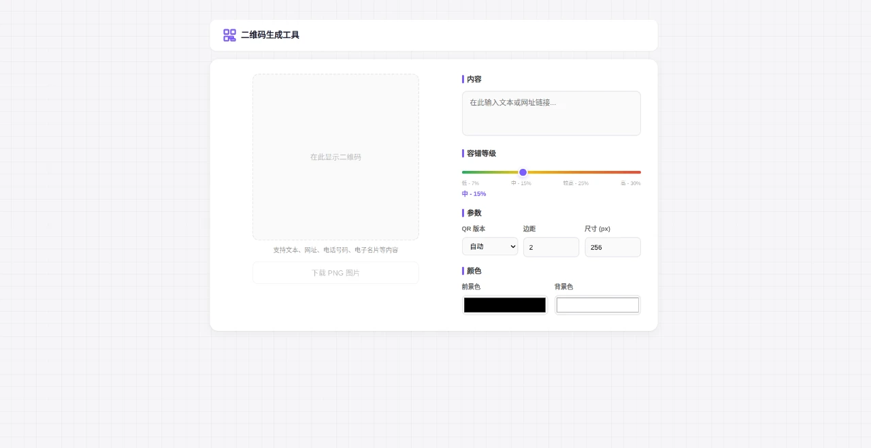Viewport: 871px width, 448px height.
Task: Click the 内容 text area for entering text or URL
Action: pyautogui.click(x=551, y=114)
